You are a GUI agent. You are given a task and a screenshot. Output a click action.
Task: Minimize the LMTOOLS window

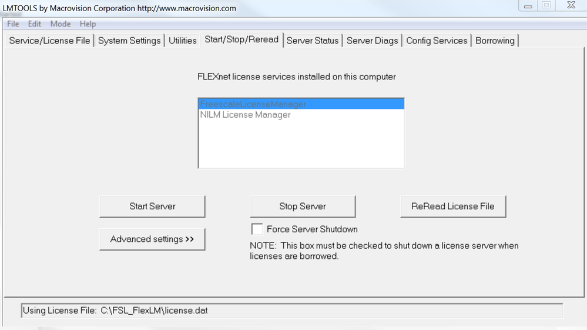(528, 6)
